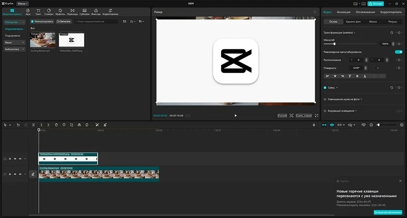Select the Медиаматериалы top toolbar icon
The height and width of the screenshot is (218, 407).
coord(12,12)
